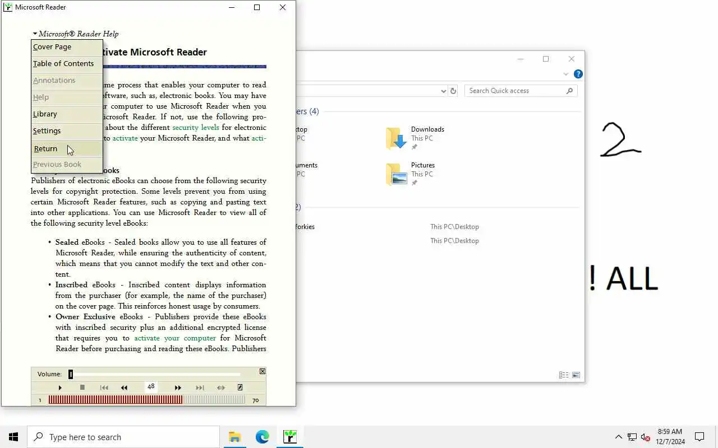Open the Downloads folder in File Explorer

click(x=415, y=138)
